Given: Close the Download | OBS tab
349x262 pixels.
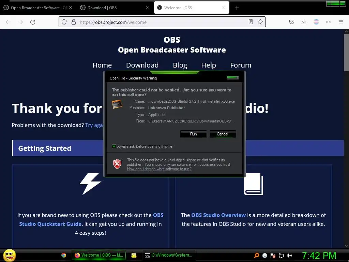Looking at the screenshot, I should [147, 8].
